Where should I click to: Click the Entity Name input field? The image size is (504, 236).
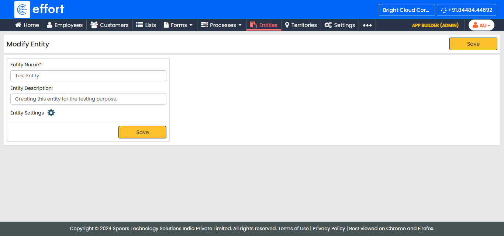tap(88, 76)
